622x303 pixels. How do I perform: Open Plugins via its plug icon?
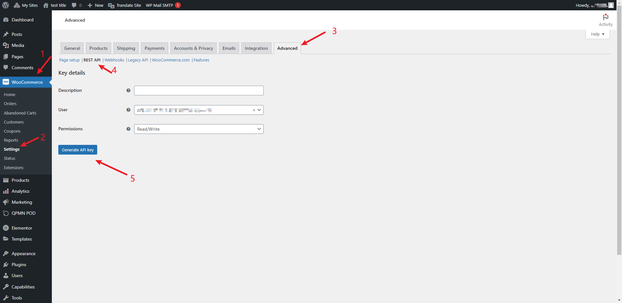6,265
